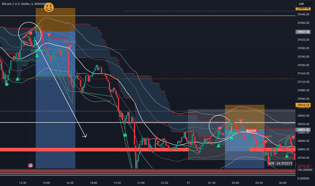This screenshot has width=315, height=186.
Task: Click the US flag economic event icon
Action: [30, 165]
